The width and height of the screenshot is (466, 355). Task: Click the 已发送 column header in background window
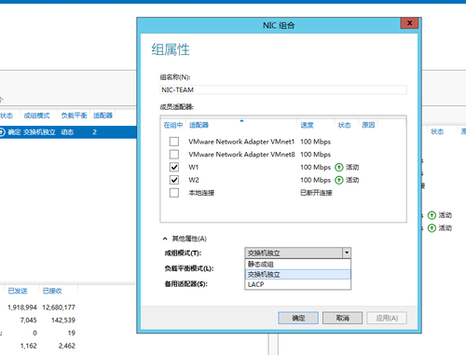pyautogui.click(x=18, y=291)
